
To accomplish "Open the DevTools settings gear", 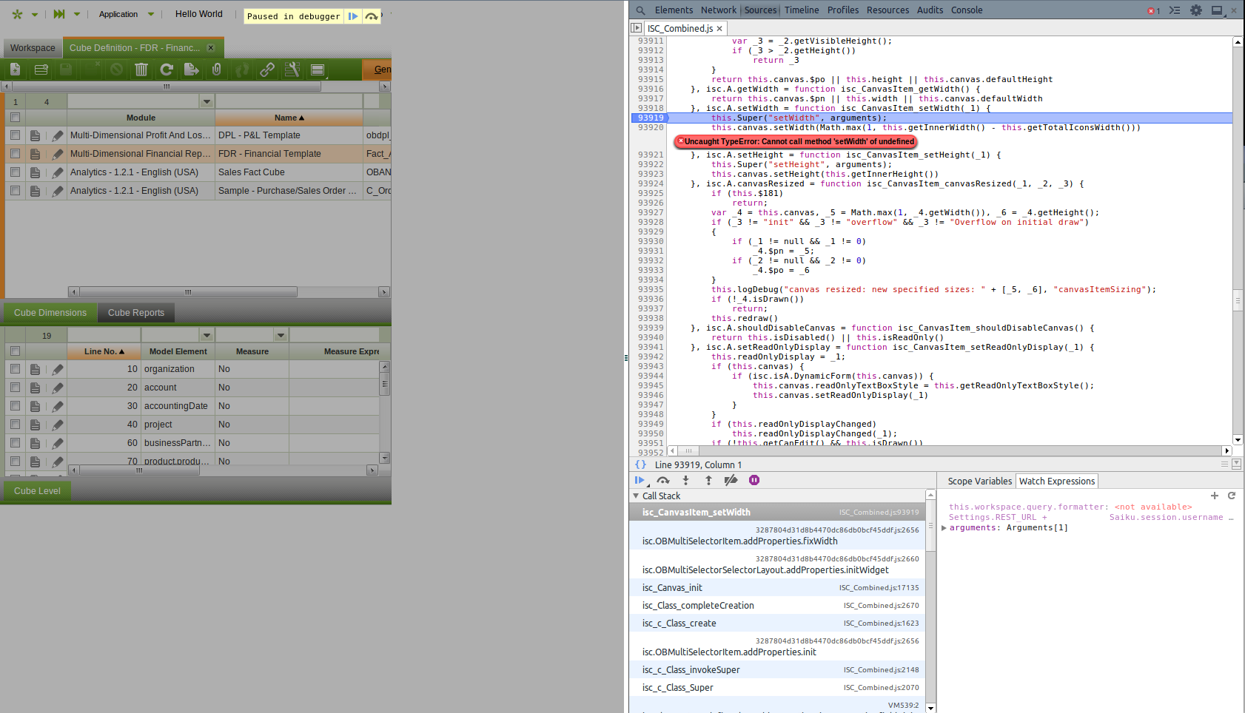I will [x=1196, y=10].
